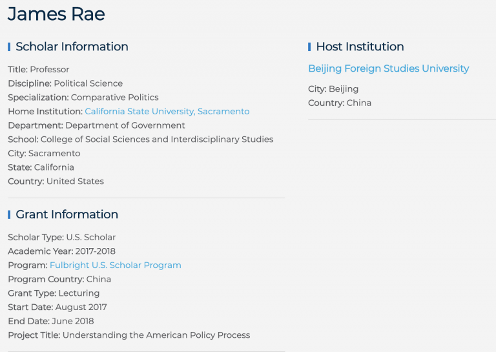Screen dimensions: 496x352
Task: Click the Start Date: August 2017 text
Action: [57, 307]
